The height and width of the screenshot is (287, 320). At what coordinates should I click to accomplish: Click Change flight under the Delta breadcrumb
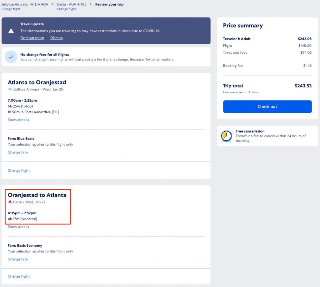coord(66,9)
